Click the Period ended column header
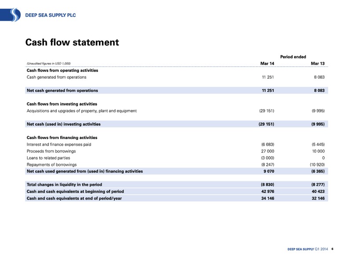The image size is (352, 264). [x=293, y=57]
